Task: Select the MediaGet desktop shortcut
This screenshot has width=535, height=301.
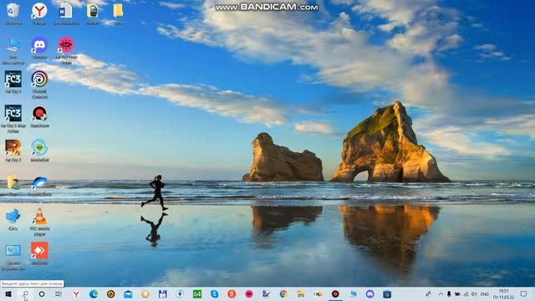Action: click(x=39, y=148)
